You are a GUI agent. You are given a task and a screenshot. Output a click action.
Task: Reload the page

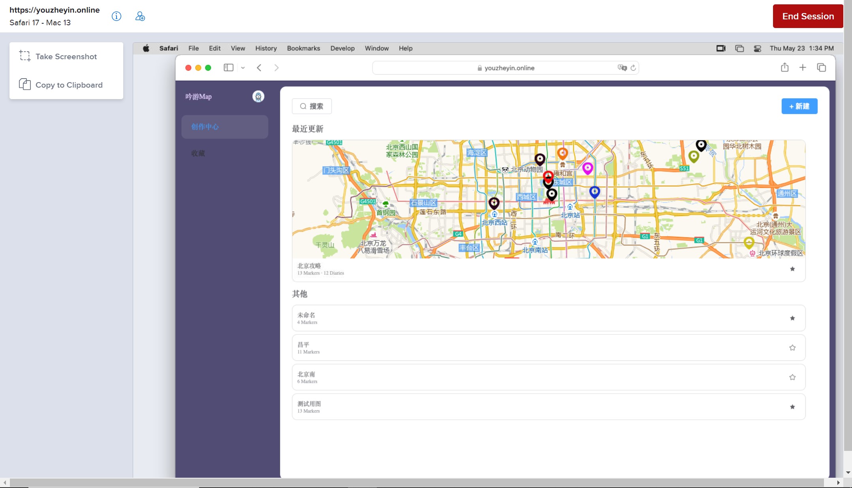pos(633,68)
